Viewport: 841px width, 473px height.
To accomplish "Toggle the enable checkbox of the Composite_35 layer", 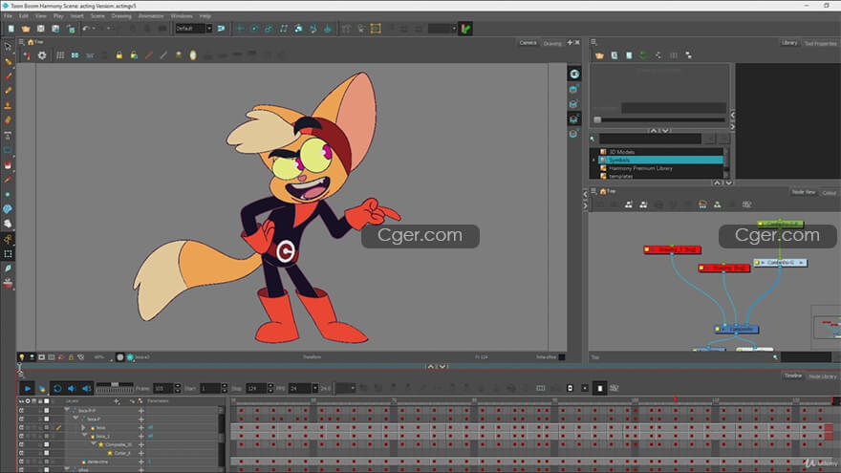I will point(47,444).
